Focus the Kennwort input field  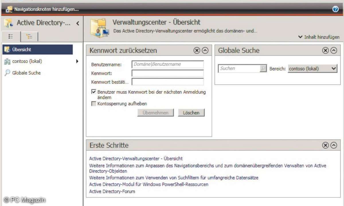(x=168, y=73)
